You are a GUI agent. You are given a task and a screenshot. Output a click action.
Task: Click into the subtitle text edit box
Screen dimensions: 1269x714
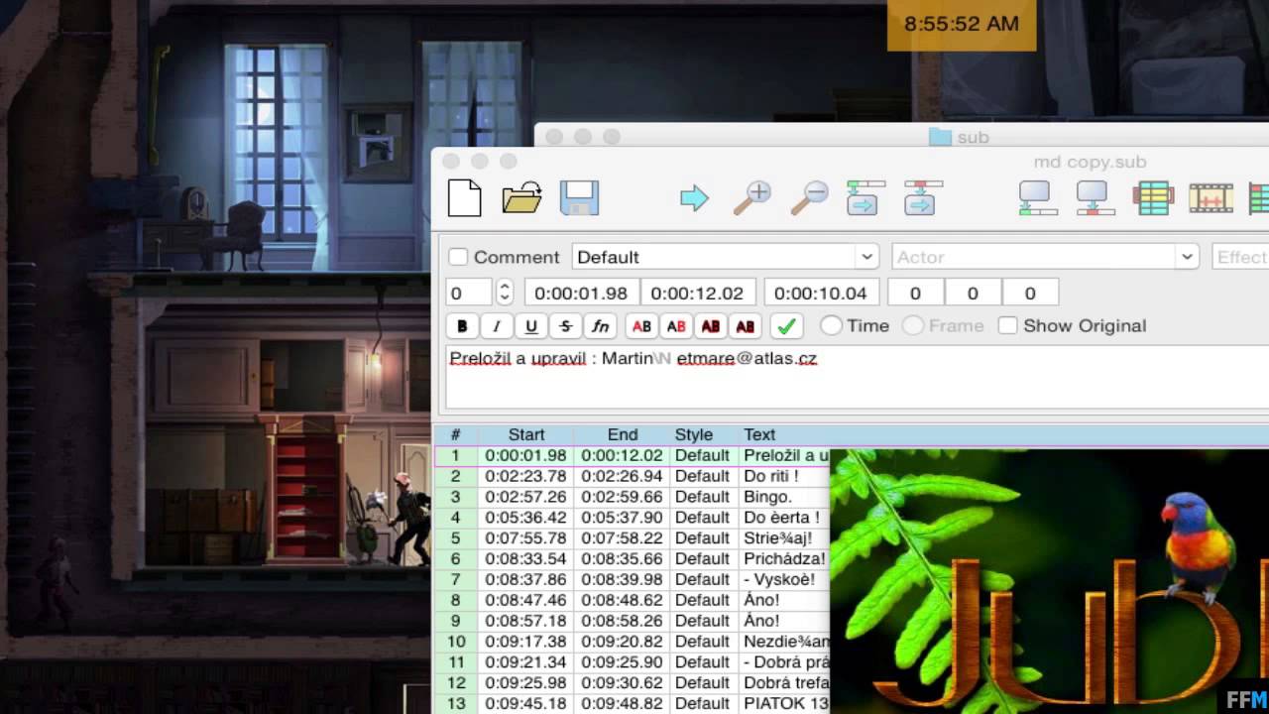pos(857,377)
